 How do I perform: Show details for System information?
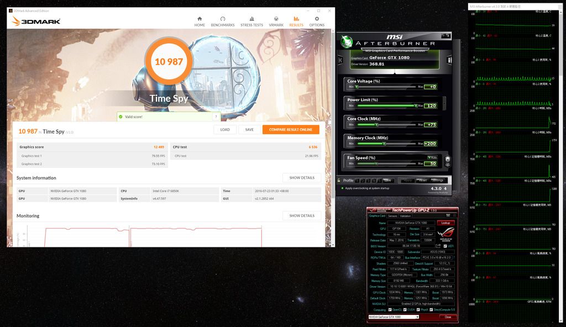click(302, 177)
